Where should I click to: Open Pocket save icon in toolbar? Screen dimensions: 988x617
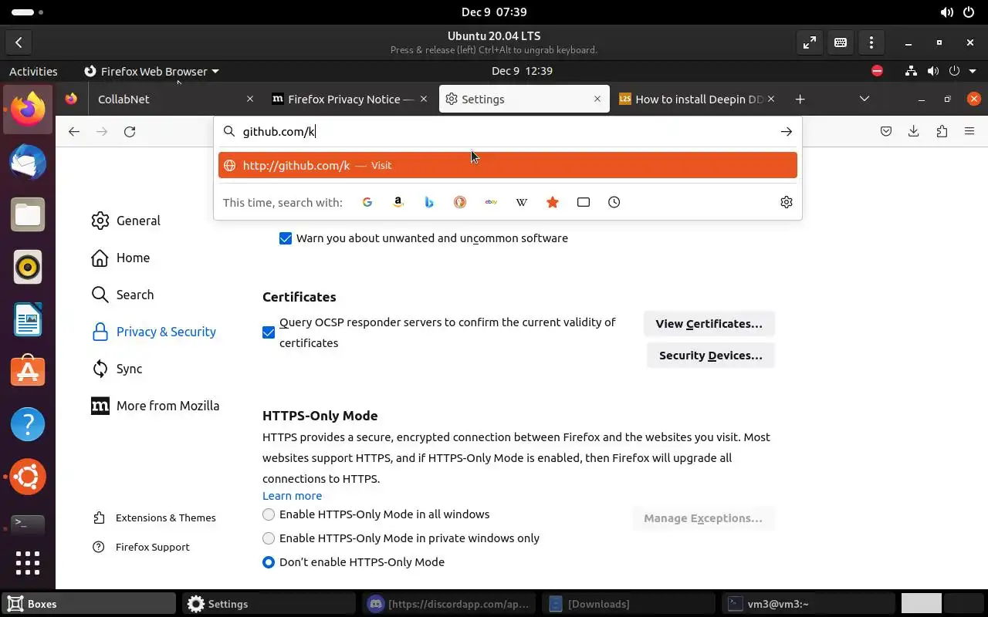[886, 132]
